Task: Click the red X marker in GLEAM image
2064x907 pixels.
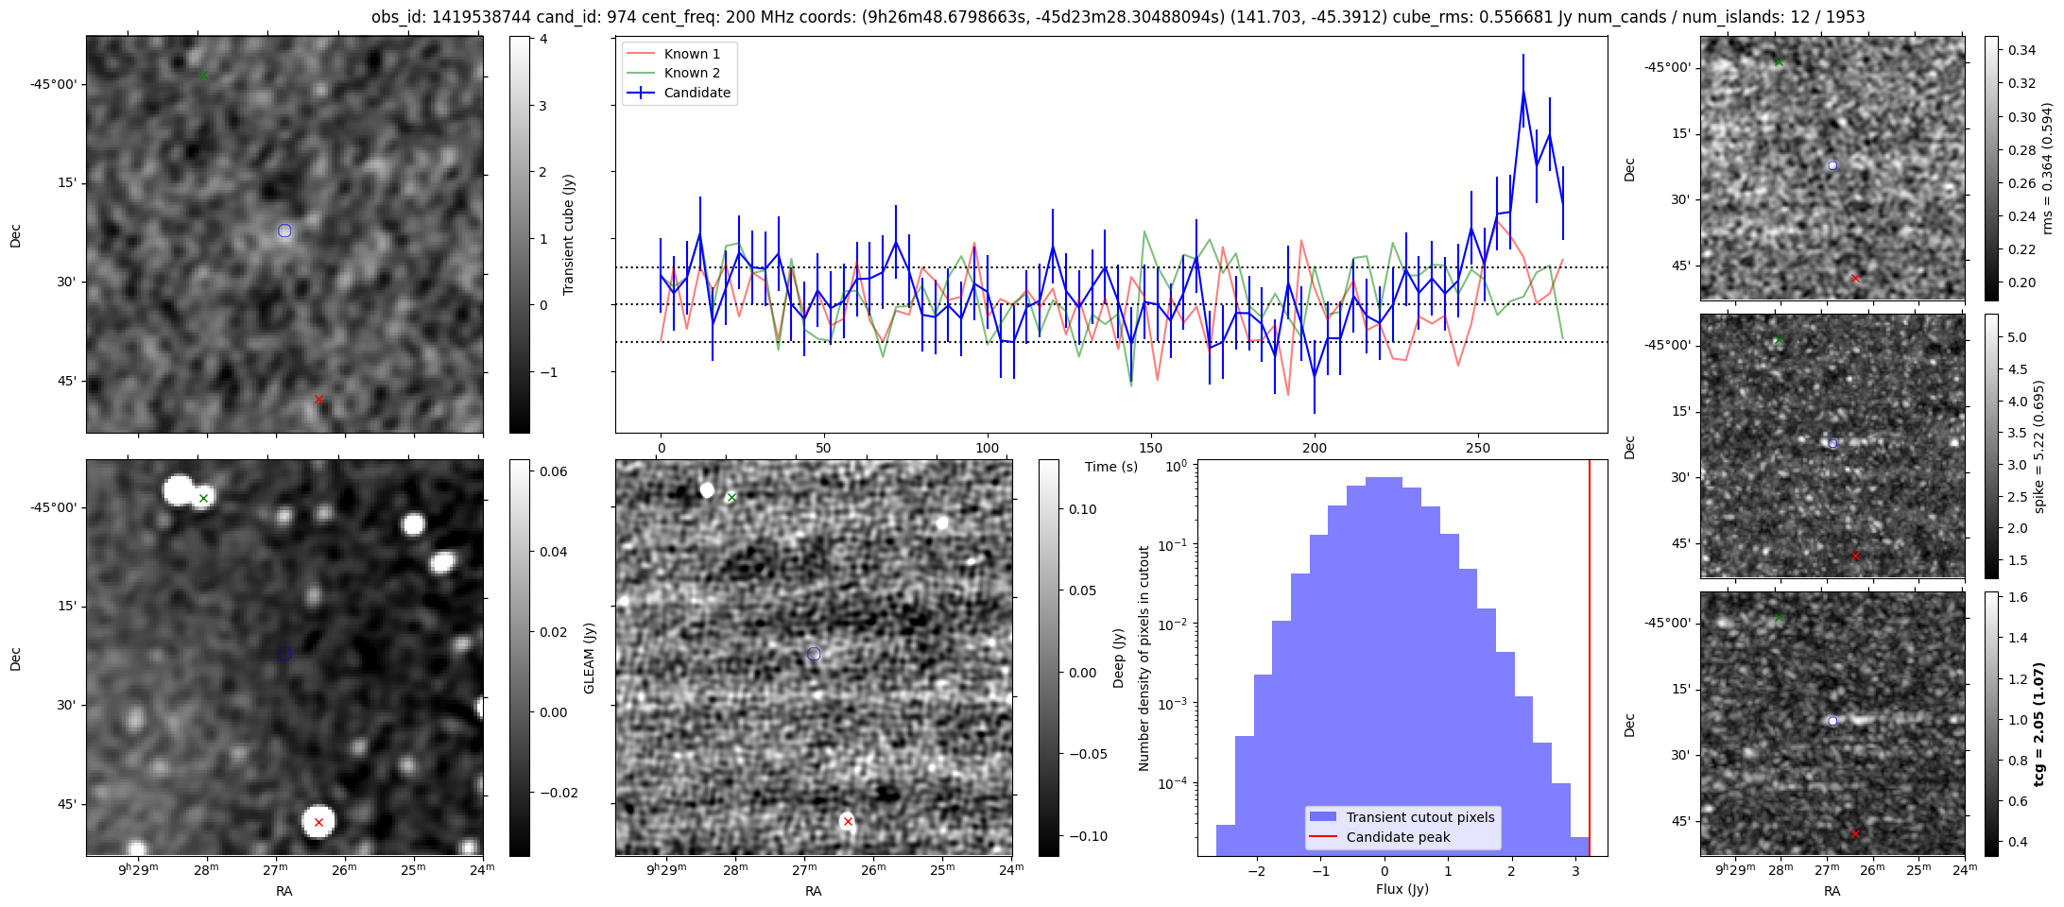Action: (318, 822)
